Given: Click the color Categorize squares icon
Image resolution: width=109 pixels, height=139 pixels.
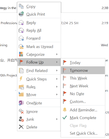Looking at the screenshot, I should (x=21, y=54).
